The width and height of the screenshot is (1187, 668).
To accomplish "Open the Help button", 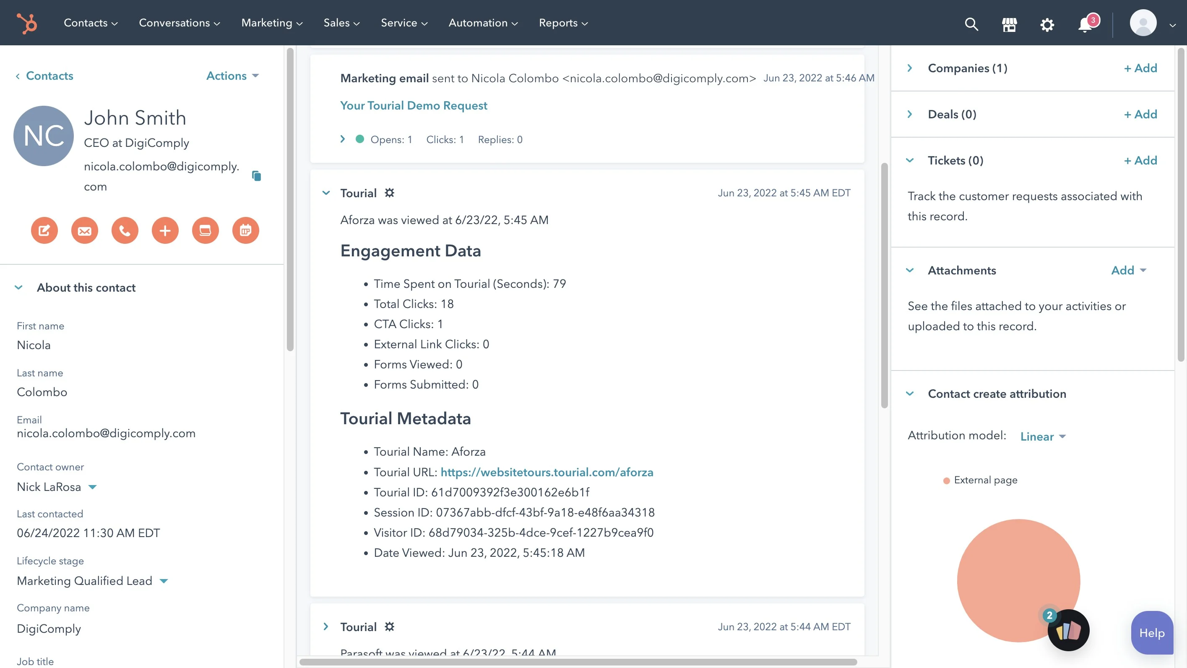I will click(x=1152, y=632).
